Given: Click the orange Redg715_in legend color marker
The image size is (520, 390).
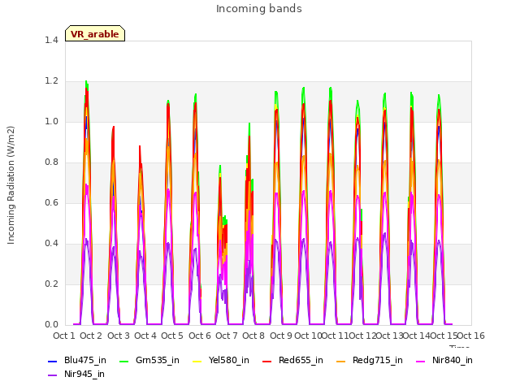Looking at the screenshot, I should click(x=340, y=361).
